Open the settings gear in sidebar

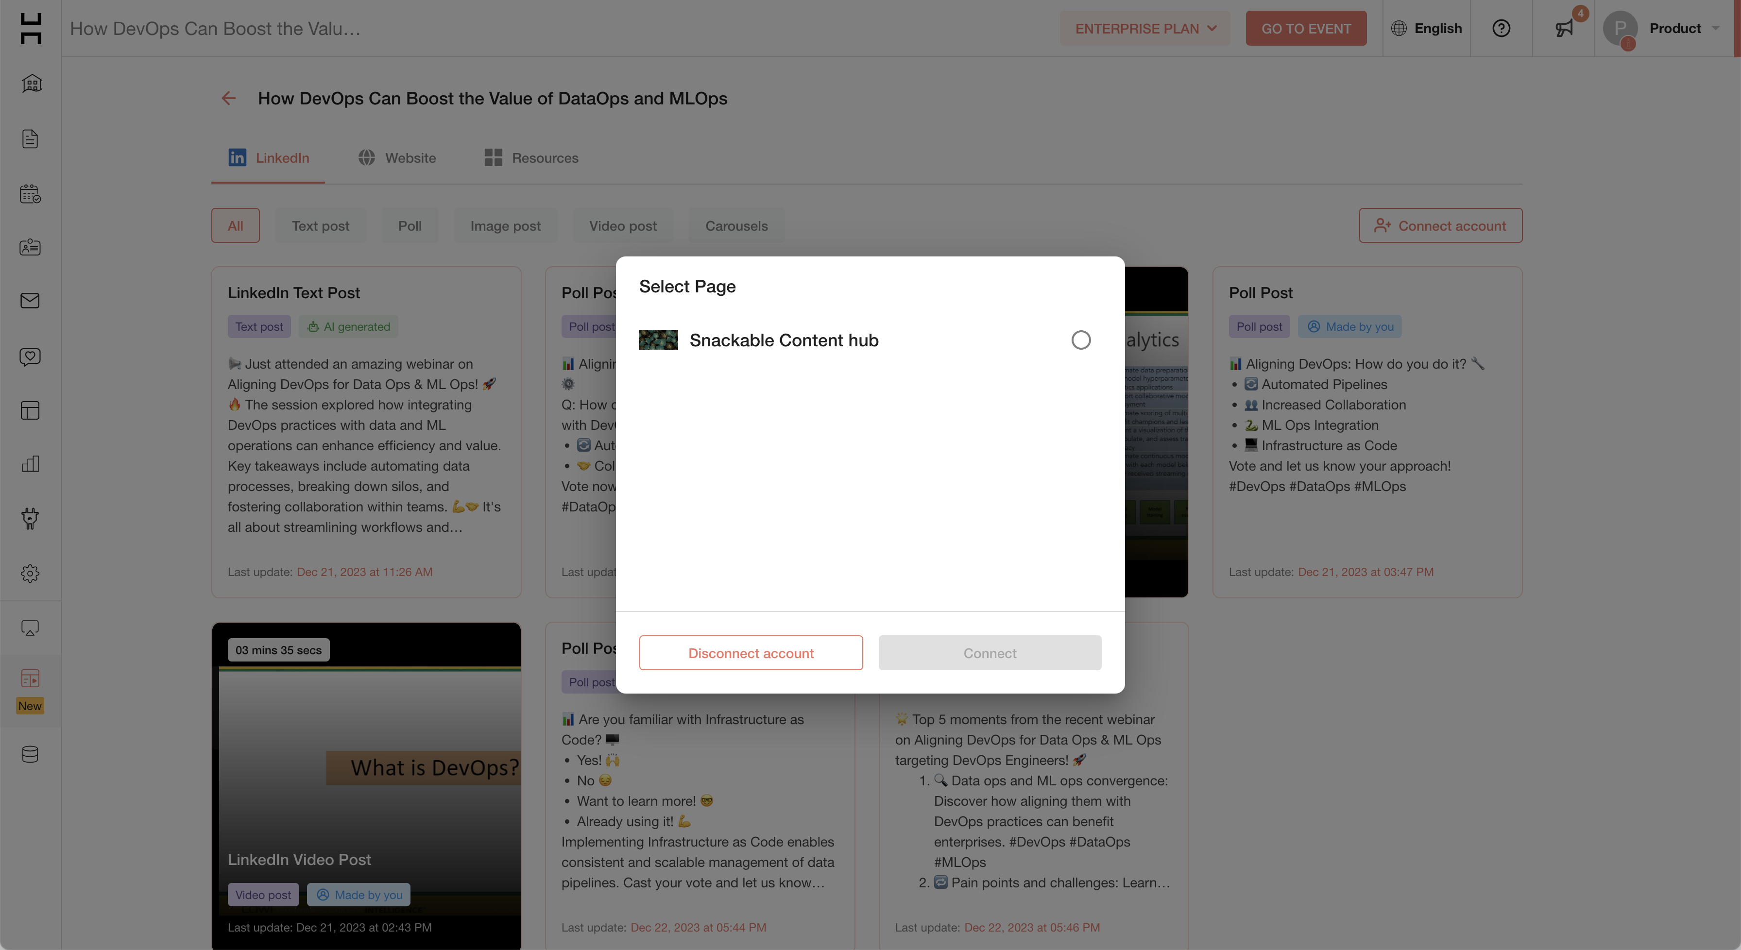pos(31,573)
